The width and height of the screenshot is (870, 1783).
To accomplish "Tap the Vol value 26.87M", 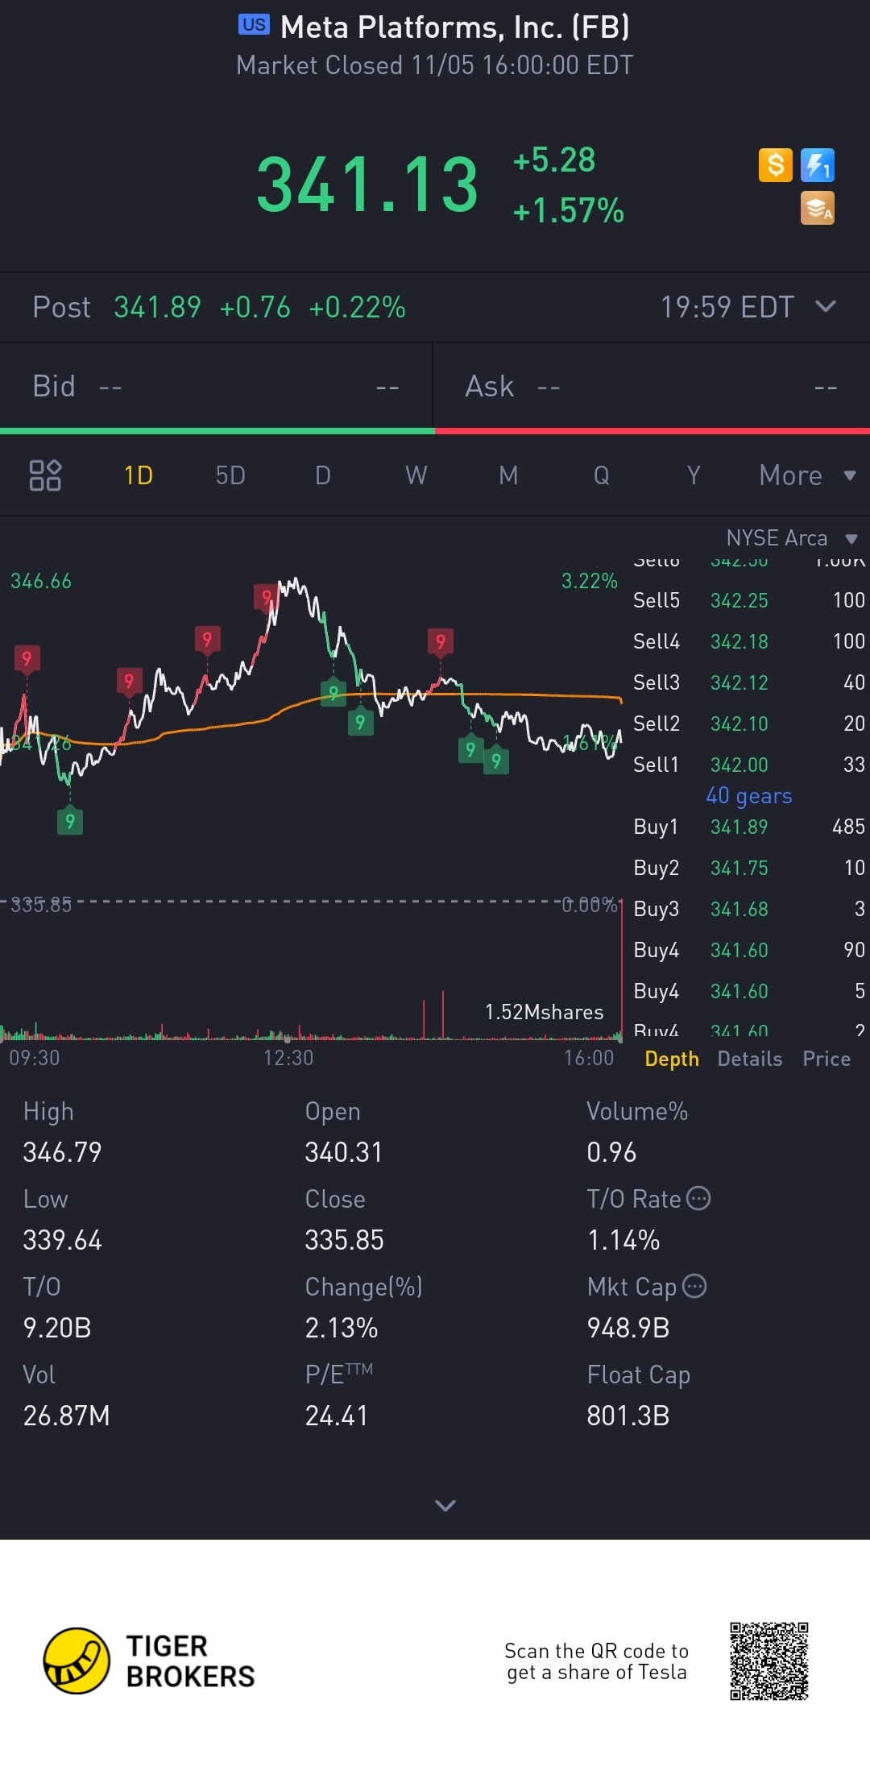I will (67, 1416).
